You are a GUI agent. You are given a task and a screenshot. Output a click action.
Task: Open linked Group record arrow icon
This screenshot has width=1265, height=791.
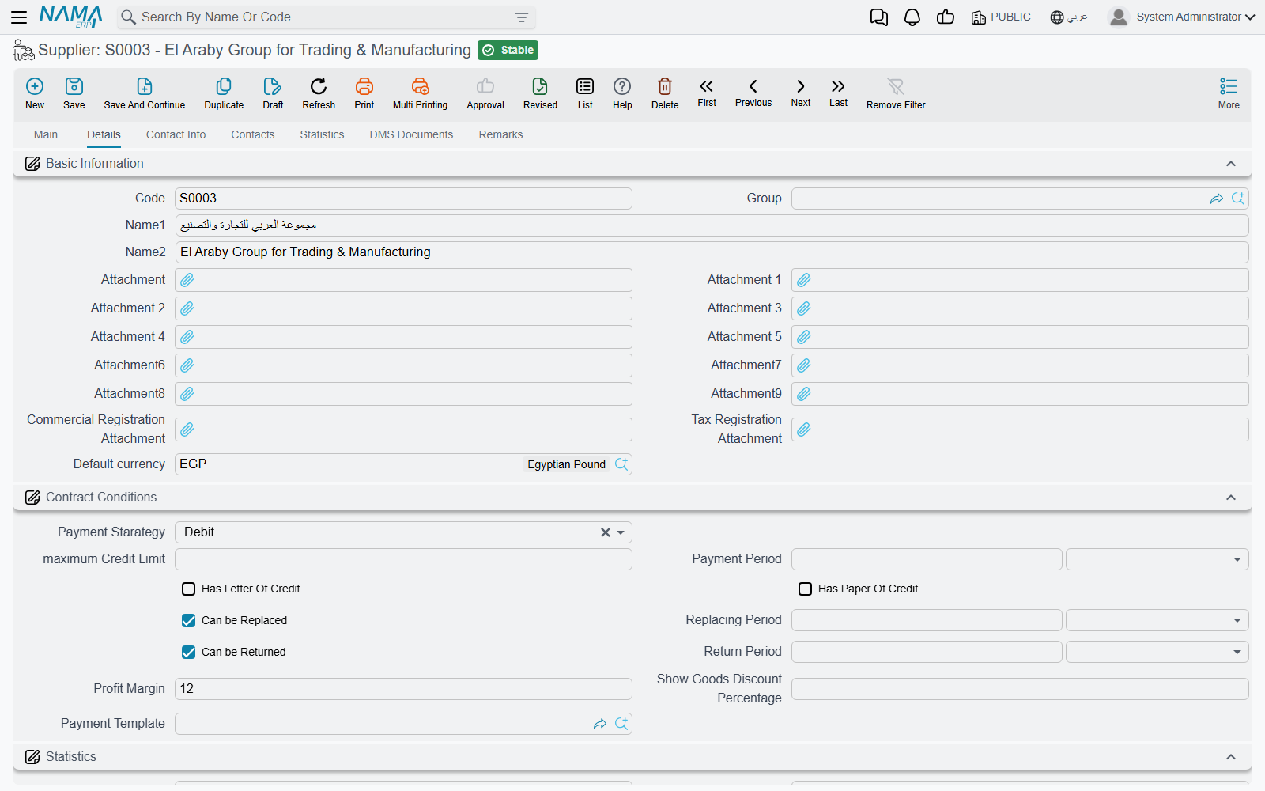(x=1217, y=199)
